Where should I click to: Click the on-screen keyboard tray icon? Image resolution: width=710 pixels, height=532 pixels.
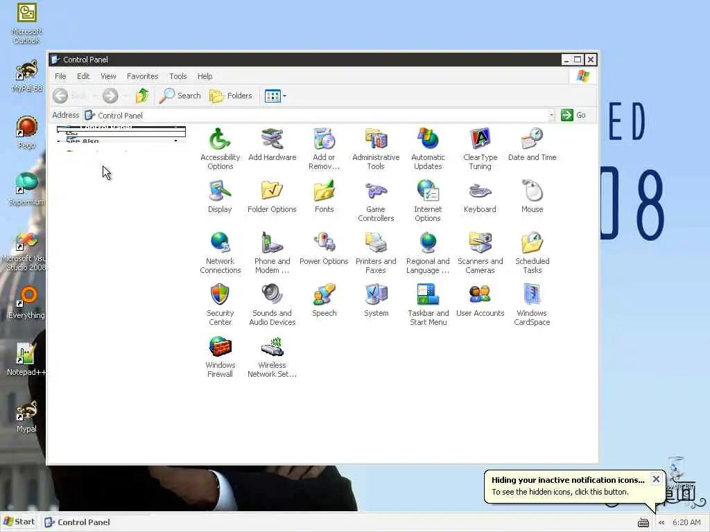coord(643,522)
